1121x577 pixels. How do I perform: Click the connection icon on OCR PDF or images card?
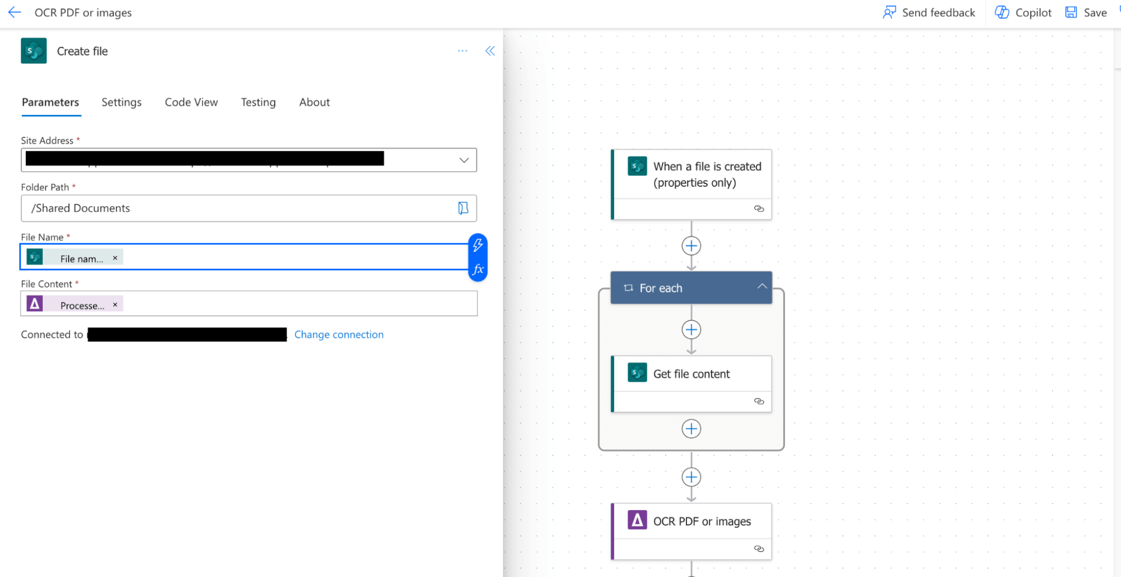[x=759, y=548]
